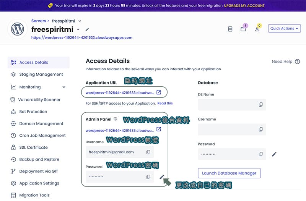The height and width of the screenshot is (201, 306).
Task: Expand the Monitoring submenu
Action: click(64, 87)
